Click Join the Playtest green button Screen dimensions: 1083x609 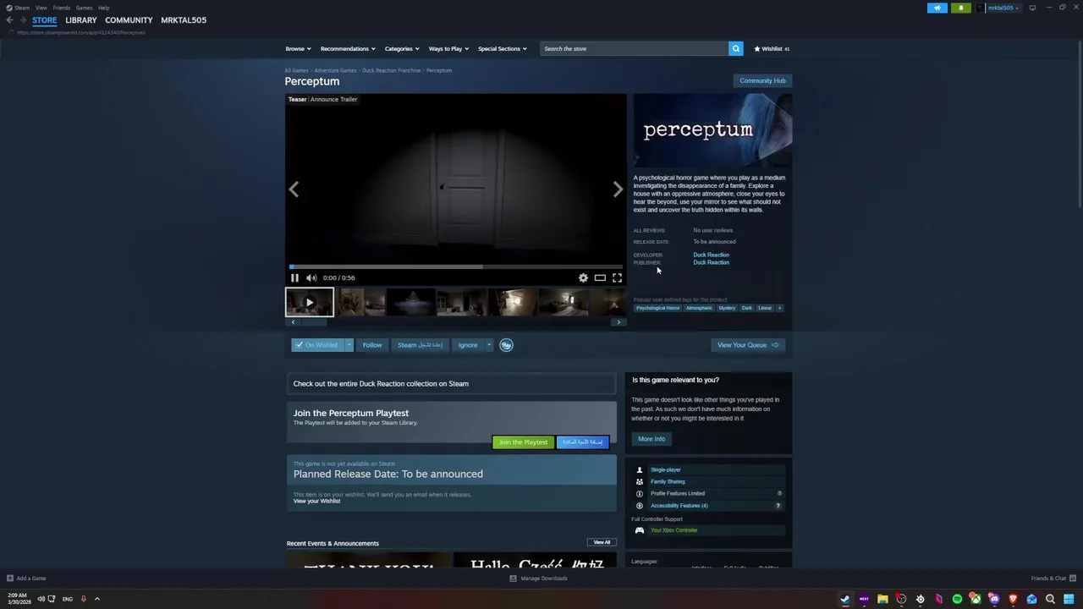523,442
